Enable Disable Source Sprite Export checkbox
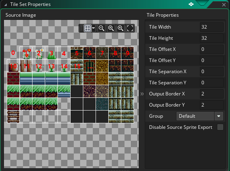 [x=220, y=127]
